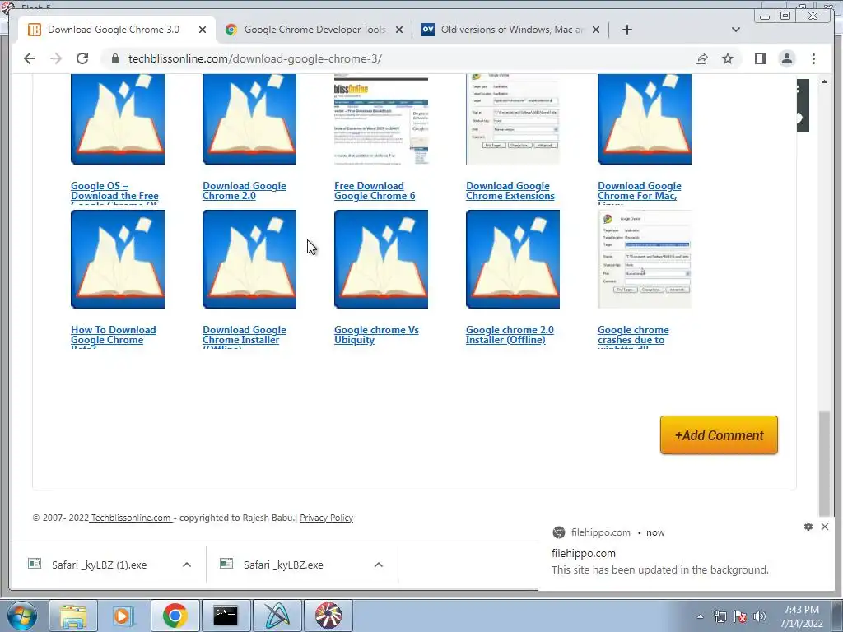Bookmark this page with the star
The image size is (843, 632).
[728, 58]
